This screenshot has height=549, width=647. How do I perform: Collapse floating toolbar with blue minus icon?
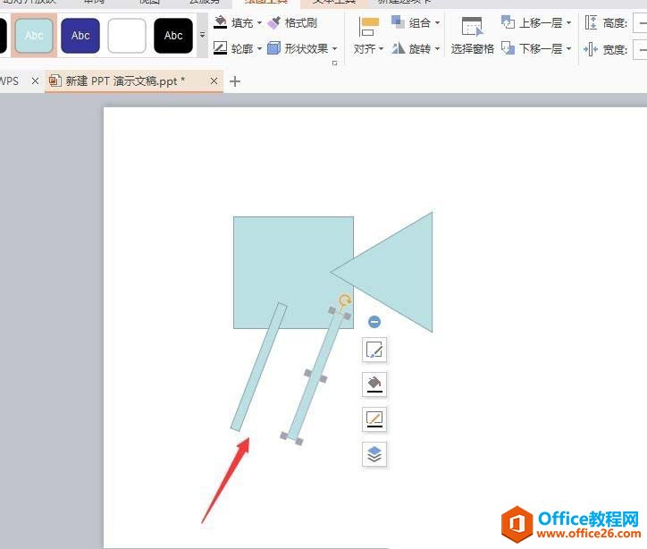(x=374, y=322)
